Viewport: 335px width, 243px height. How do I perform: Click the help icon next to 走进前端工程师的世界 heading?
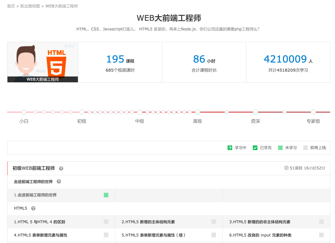[x=59, y=182]
